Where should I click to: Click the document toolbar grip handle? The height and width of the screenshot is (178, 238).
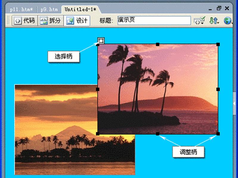coord(8,20)
